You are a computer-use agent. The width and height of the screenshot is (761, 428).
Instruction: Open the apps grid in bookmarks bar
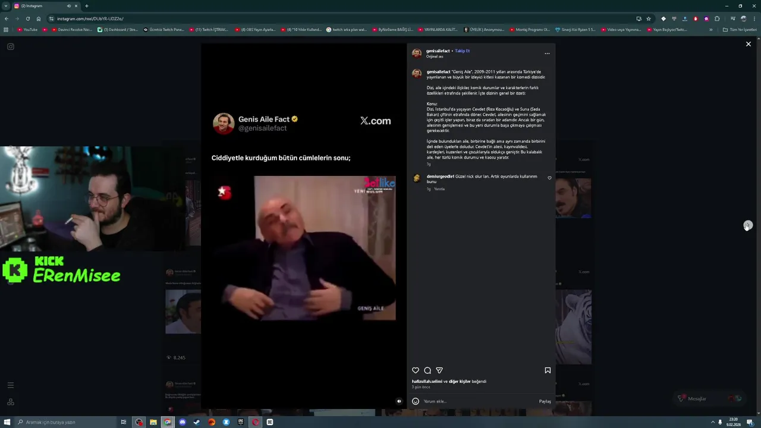[x=6, y=29]
